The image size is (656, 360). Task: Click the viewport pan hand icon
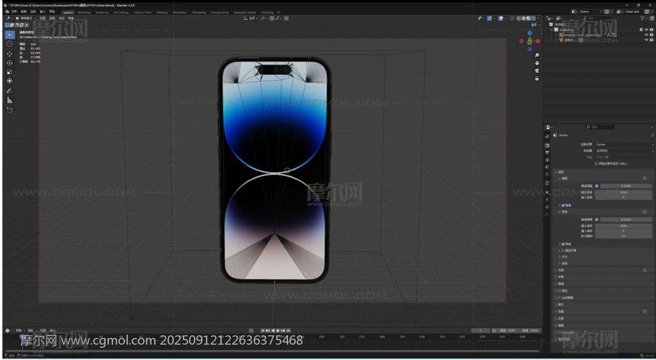[x=537, y=63]
